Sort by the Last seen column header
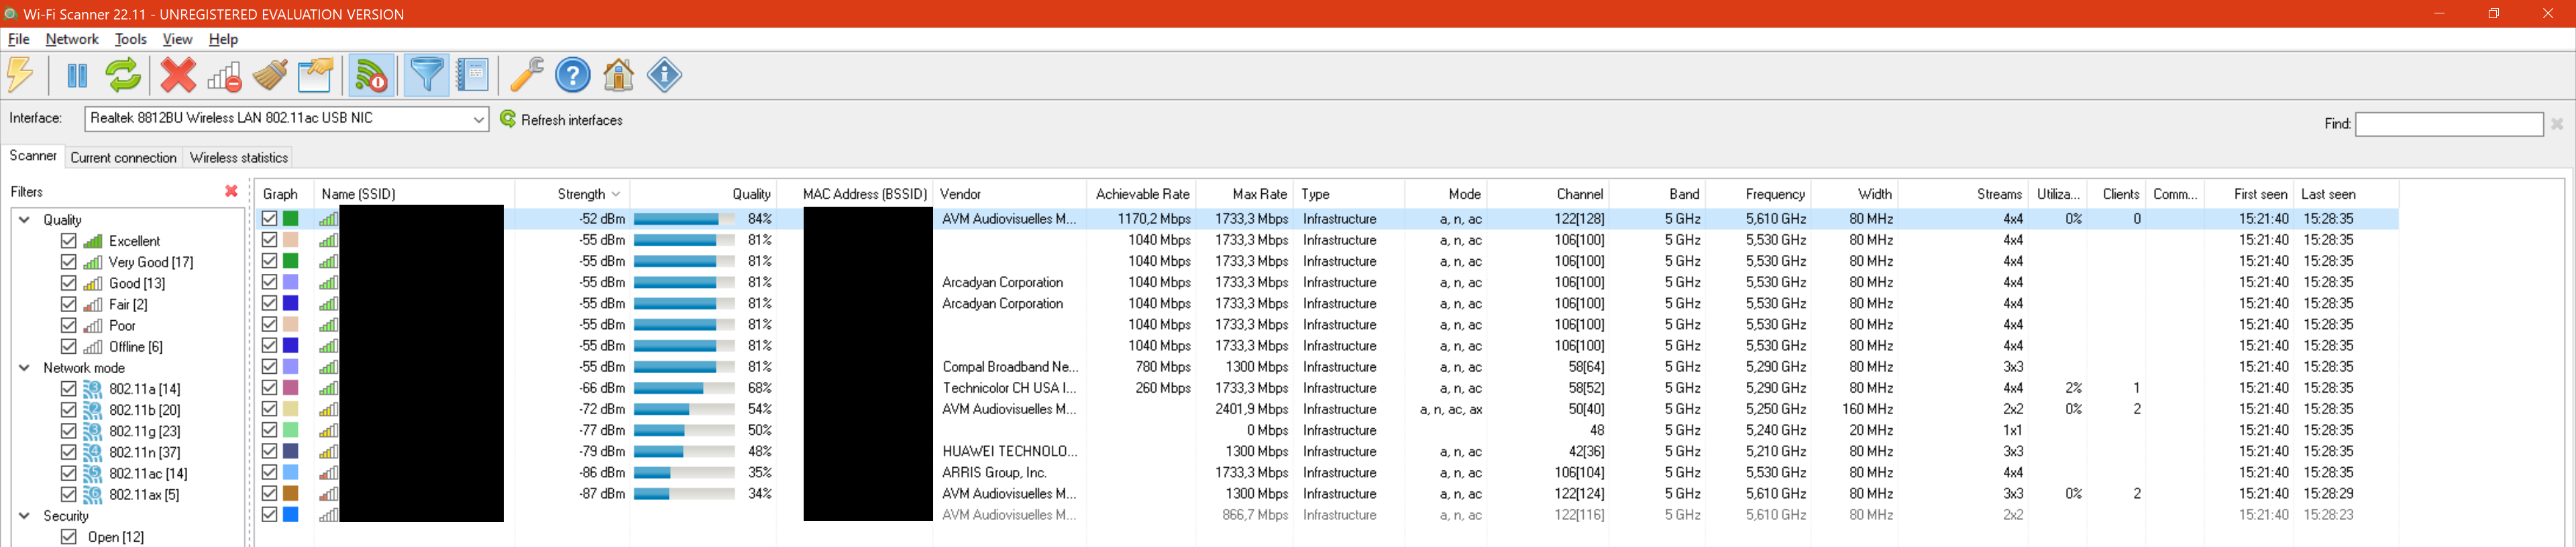Image resolution: width=2576 pixels, height=547 pixels. 2345,194
